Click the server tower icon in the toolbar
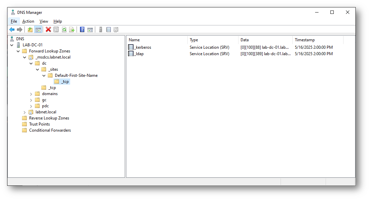This screenshot has width=370, height=200. [101, 30]
